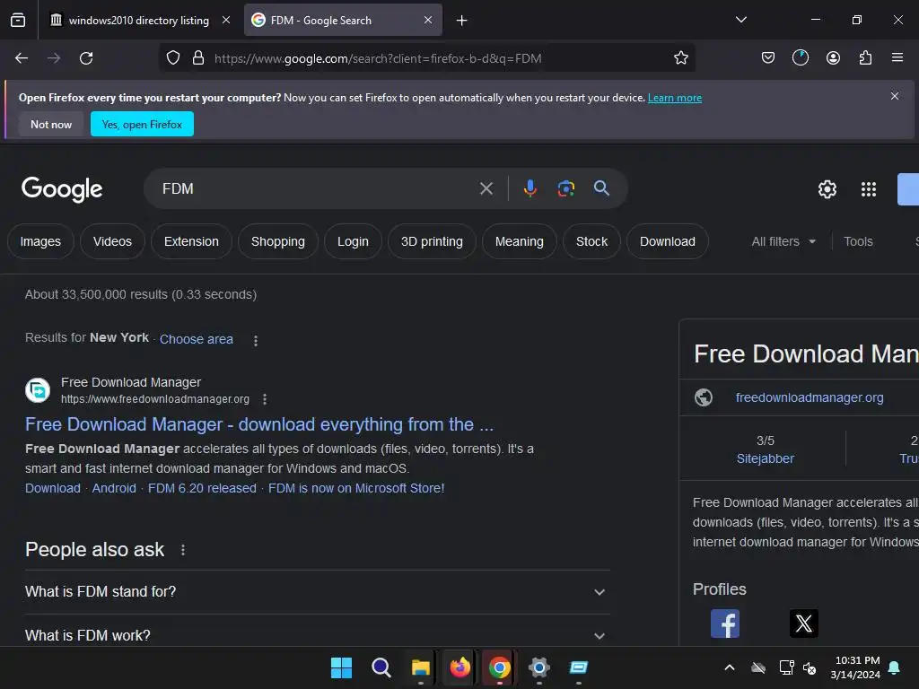Open Free Download Manager Facebook profile
Image resolution: width=919 pixels, height=689 pixels.
pyautogui.click(x=725, y=624)
